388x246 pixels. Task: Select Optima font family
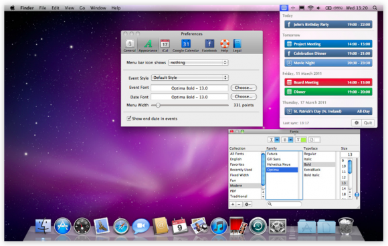(282, 170)
